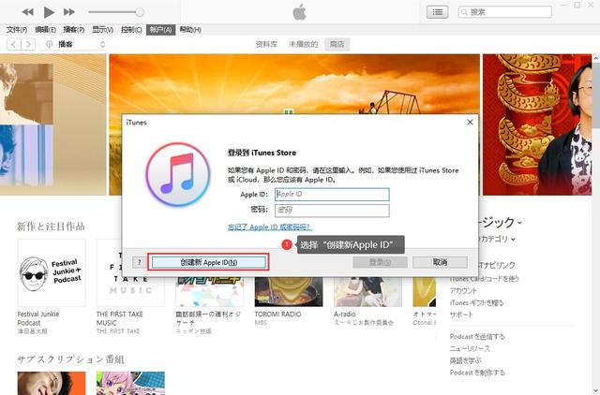
Task: Switch to the 未播放的 tab
Action: tap(303, 44)
